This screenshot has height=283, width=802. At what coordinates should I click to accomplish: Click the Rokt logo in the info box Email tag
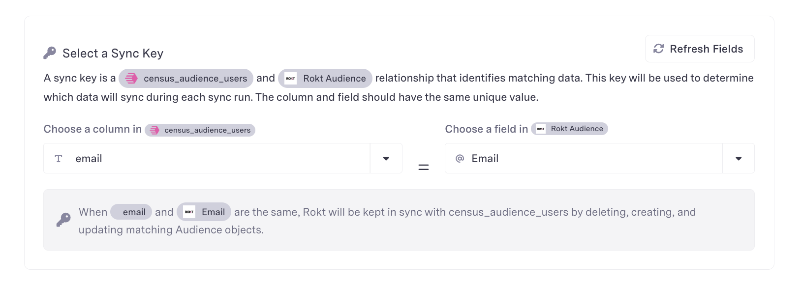coord(189,212)
